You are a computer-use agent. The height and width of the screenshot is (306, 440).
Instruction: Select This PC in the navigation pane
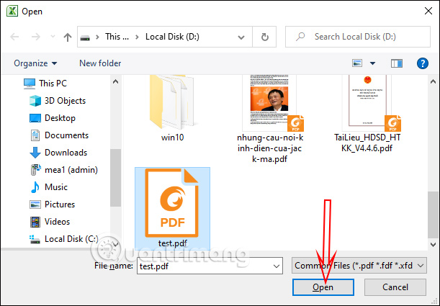53,84
